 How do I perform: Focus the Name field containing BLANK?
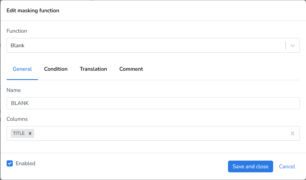(153, 103)
